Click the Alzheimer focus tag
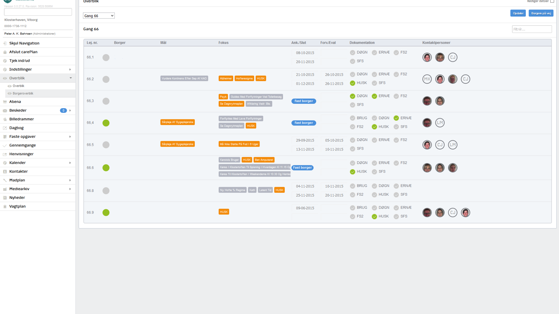The height and width of the screenshot is (314, 559). pyautogui.click(x=226, y=78)
